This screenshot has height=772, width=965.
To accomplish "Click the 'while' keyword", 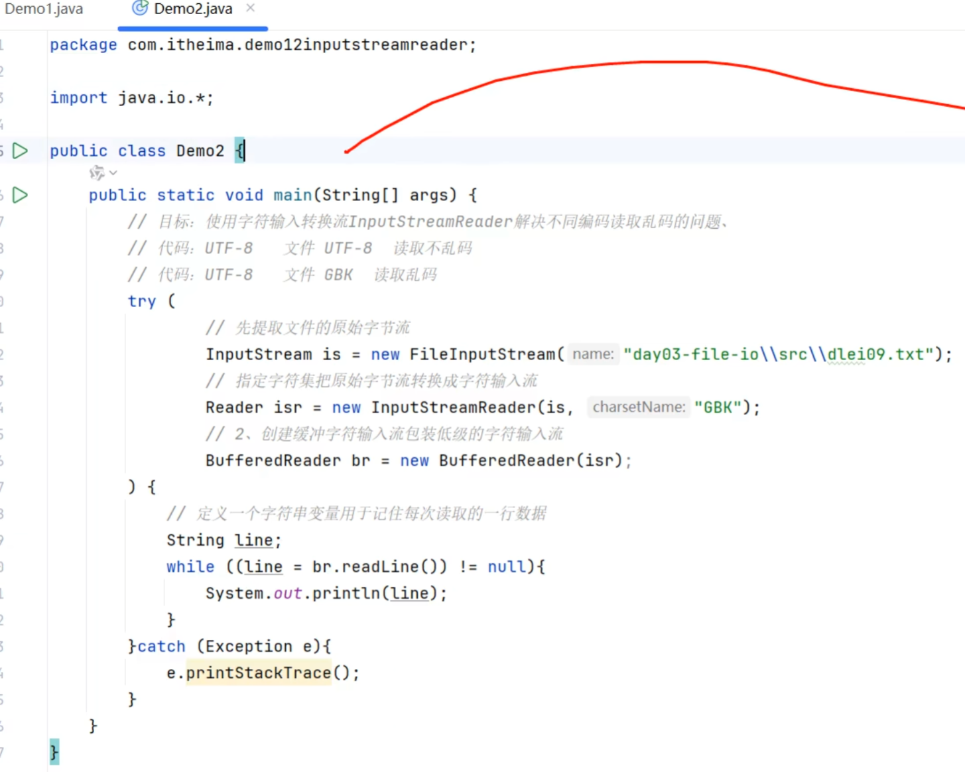I will point(190,567).
